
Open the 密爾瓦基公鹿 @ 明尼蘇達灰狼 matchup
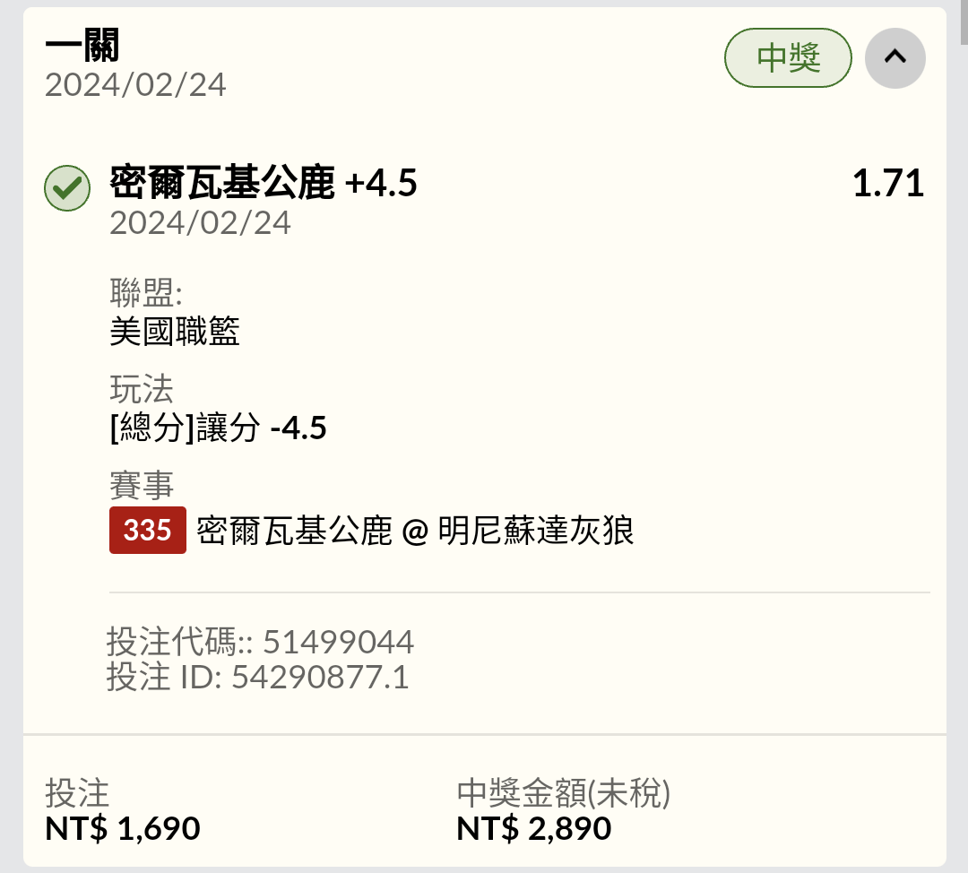click(x=415, y=531)
